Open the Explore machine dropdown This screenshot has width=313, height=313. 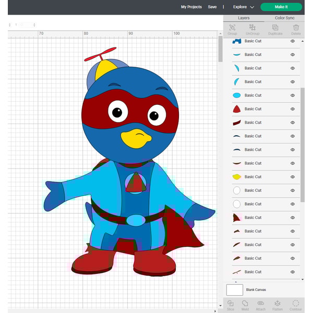coord(244,7)
